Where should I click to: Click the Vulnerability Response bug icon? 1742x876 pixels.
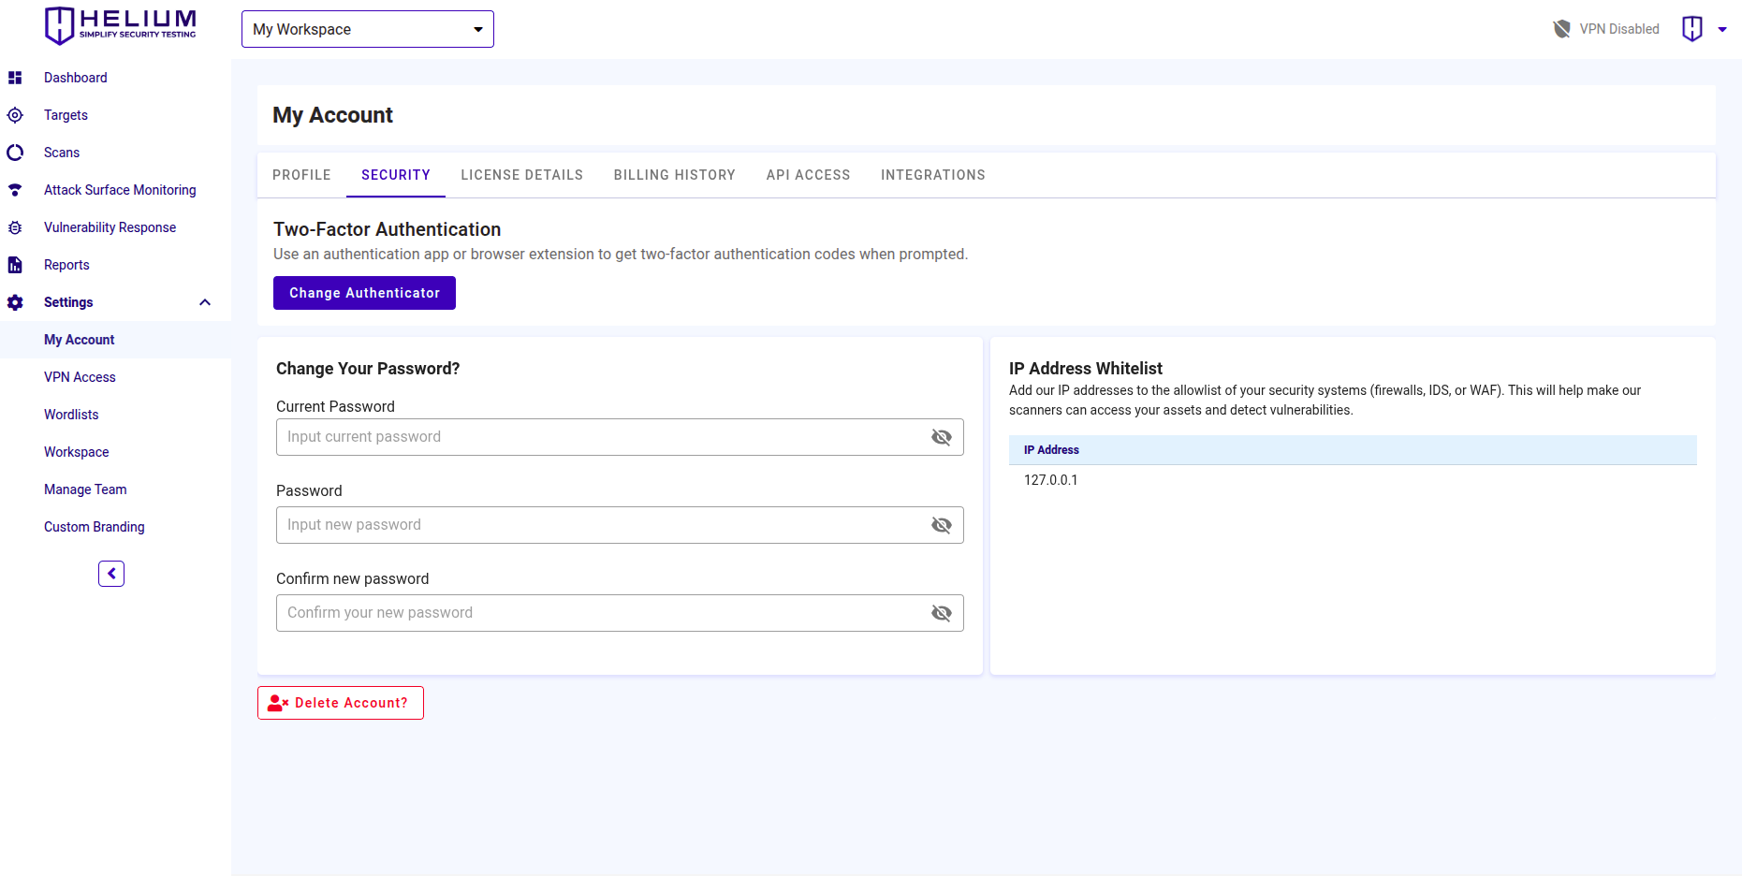[x=15, y=227]
